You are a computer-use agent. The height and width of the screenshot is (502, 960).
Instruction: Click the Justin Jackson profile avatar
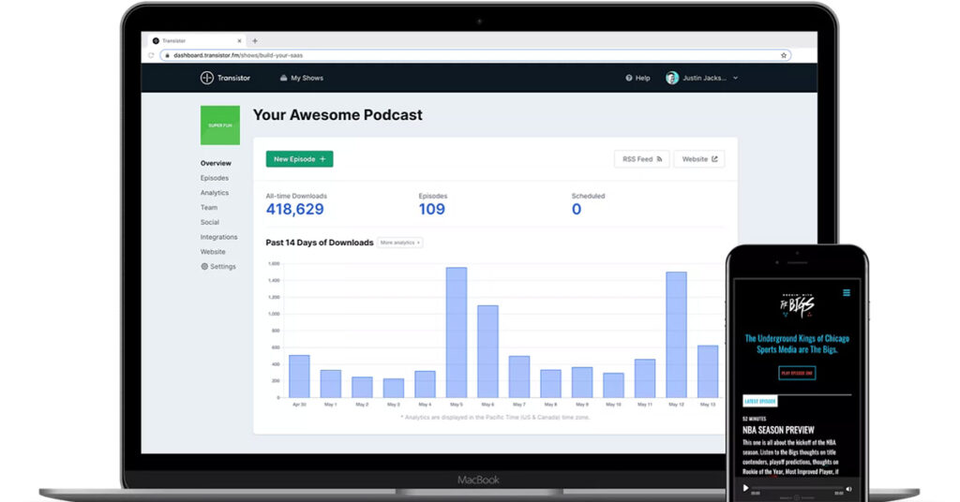pos(671,78)
